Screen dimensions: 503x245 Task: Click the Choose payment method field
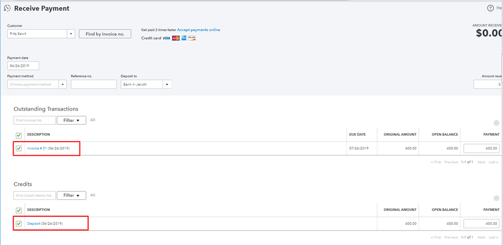click(33, 84)
